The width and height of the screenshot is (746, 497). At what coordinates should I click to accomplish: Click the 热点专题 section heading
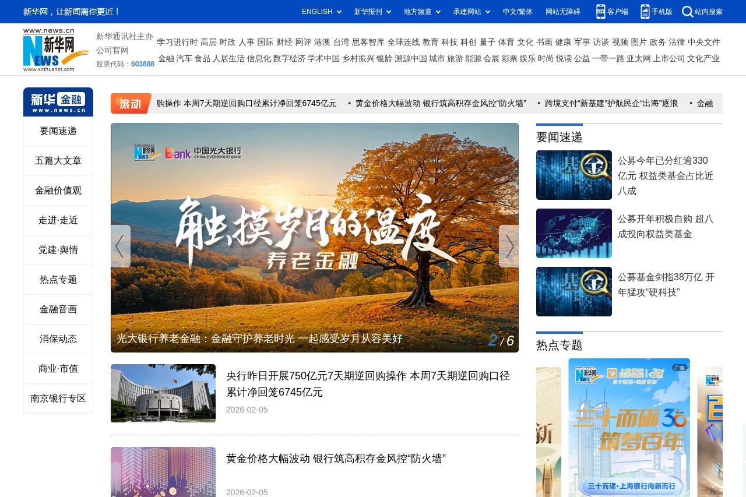click(559, 345)
